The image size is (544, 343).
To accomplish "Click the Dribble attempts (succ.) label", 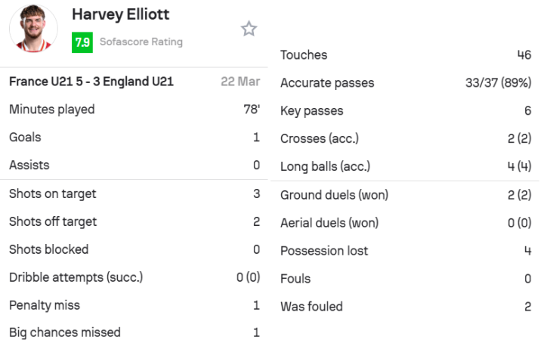I will tap(76, 277).
